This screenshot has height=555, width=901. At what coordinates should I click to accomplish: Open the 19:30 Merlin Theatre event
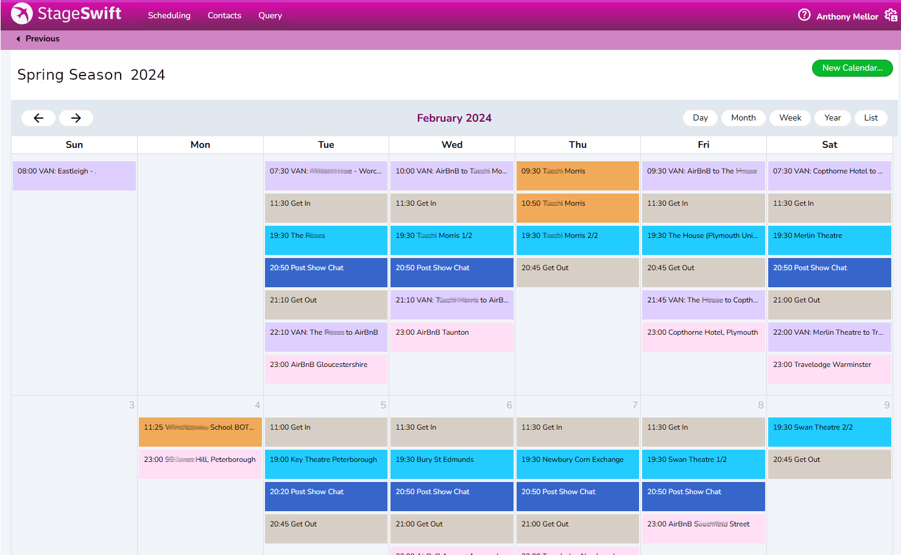coord(829,240)
